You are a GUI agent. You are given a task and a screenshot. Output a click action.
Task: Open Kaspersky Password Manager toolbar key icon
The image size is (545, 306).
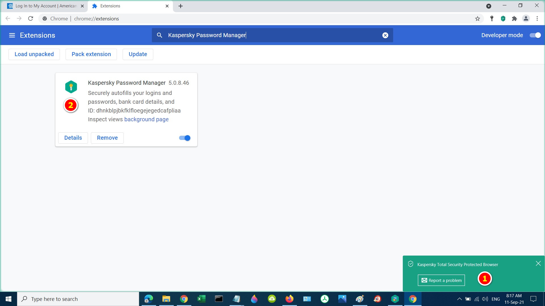(x=492, y=19)
